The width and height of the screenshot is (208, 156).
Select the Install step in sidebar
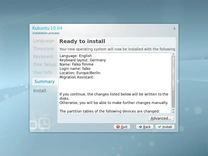(40, 91)
